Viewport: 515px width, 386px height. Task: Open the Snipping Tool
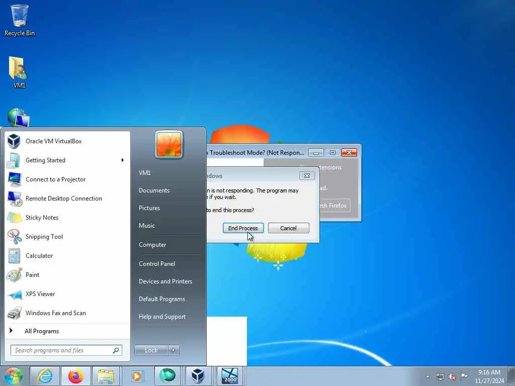67,237
